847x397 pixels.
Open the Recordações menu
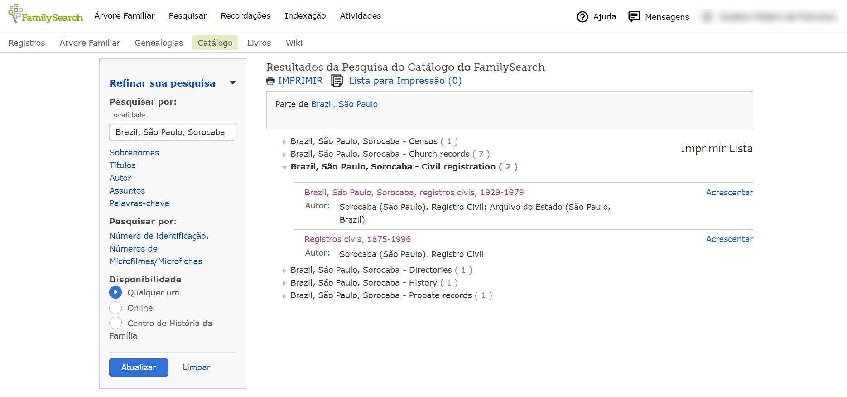coord(245,16)
